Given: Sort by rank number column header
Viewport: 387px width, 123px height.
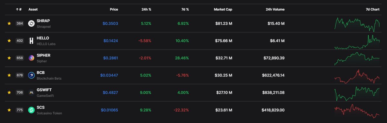Looking at the screenshot, I should click(x=19, y=10).
